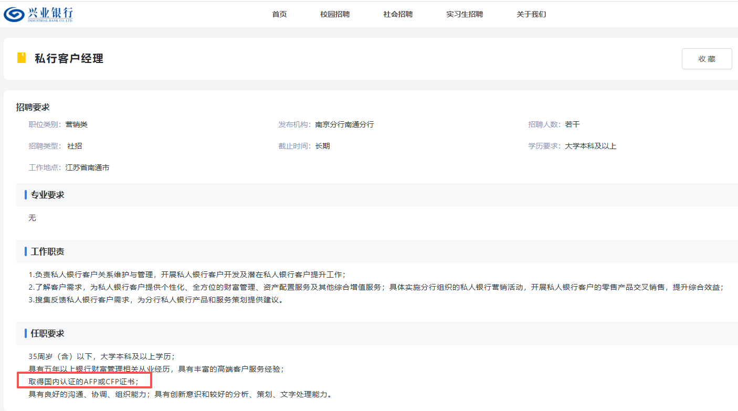Open the 实习生招聘 menu item
The width and height of the screenshot is (738, 411).
pyautogui.click(x=464, y=14)
